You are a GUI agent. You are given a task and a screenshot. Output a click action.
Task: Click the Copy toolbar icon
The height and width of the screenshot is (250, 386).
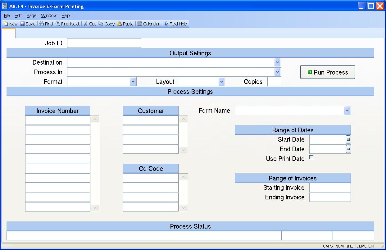101,24
